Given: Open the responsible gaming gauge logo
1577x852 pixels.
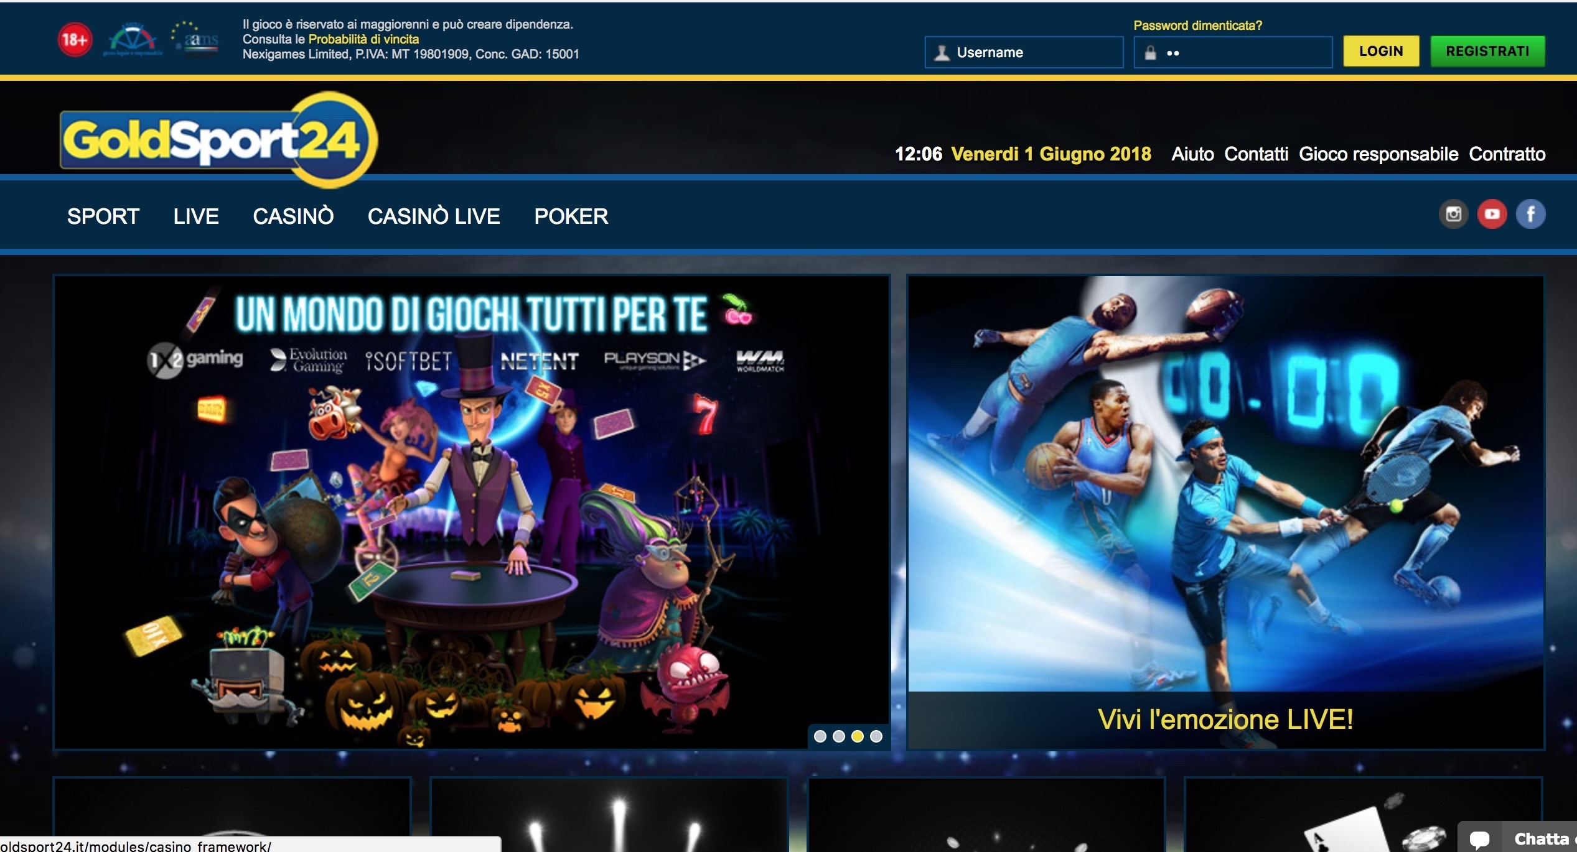Looking at the screenshot, I should pyautogui.click(x=132, y=39).
